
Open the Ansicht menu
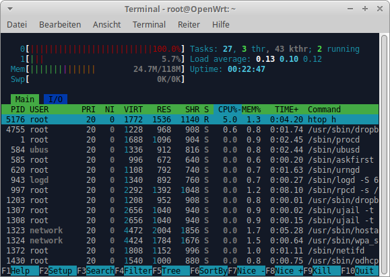[x=106, y=25]
